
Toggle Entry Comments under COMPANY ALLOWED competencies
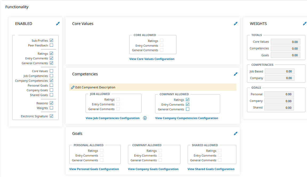188,104
